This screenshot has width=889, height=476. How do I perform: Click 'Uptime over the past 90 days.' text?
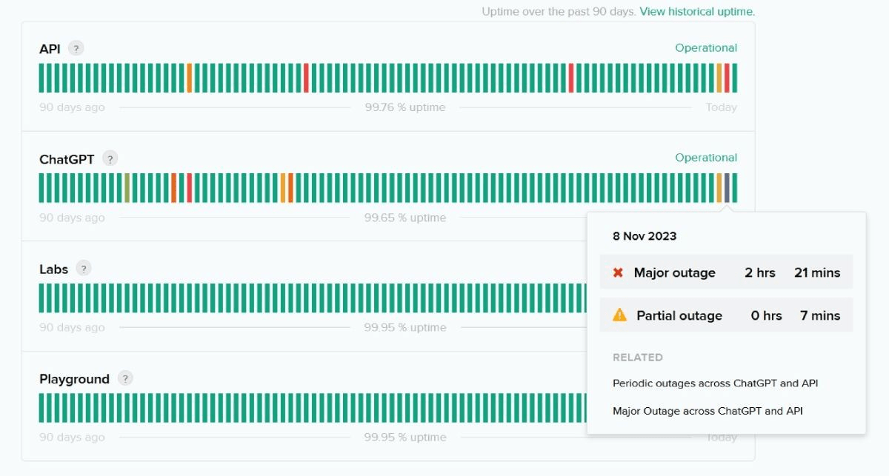coord(559,12)
